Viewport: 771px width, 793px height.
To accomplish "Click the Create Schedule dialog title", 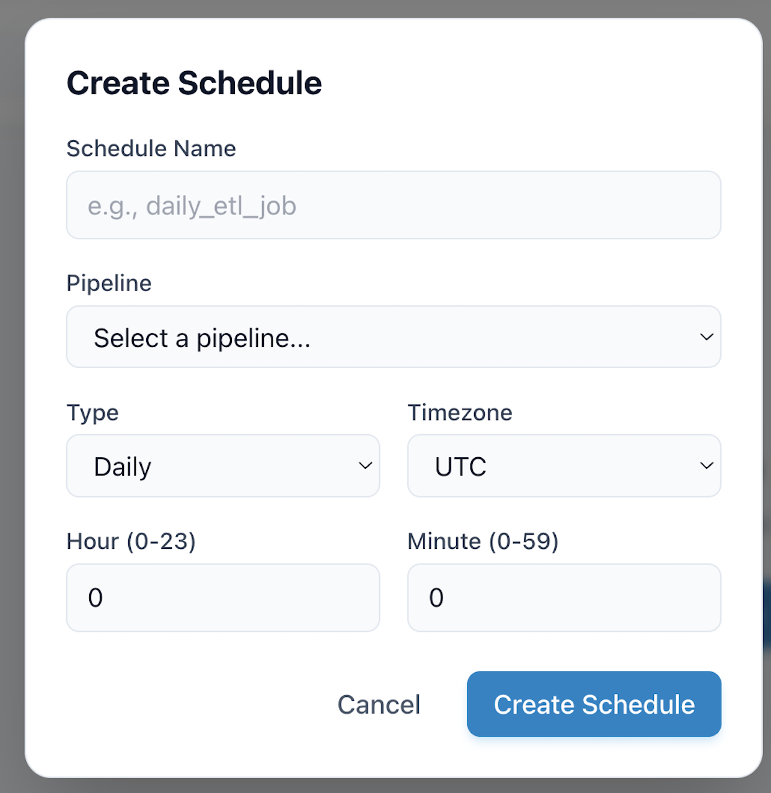I will 194,83.
